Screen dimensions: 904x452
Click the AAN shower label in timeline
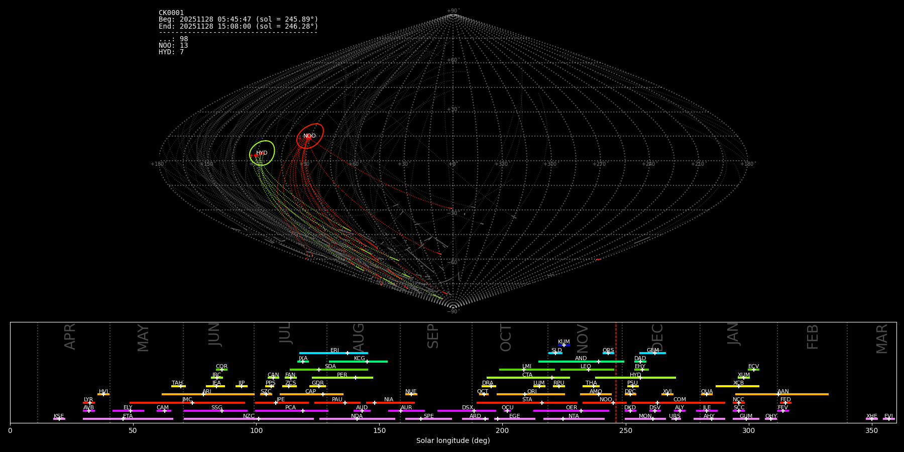pyautogui.click(x=783, y=392)
